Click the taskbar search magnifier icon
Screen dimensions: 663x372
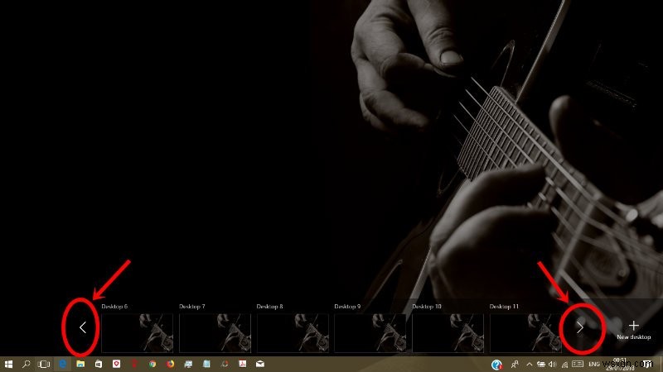click(x=27, y=364)
